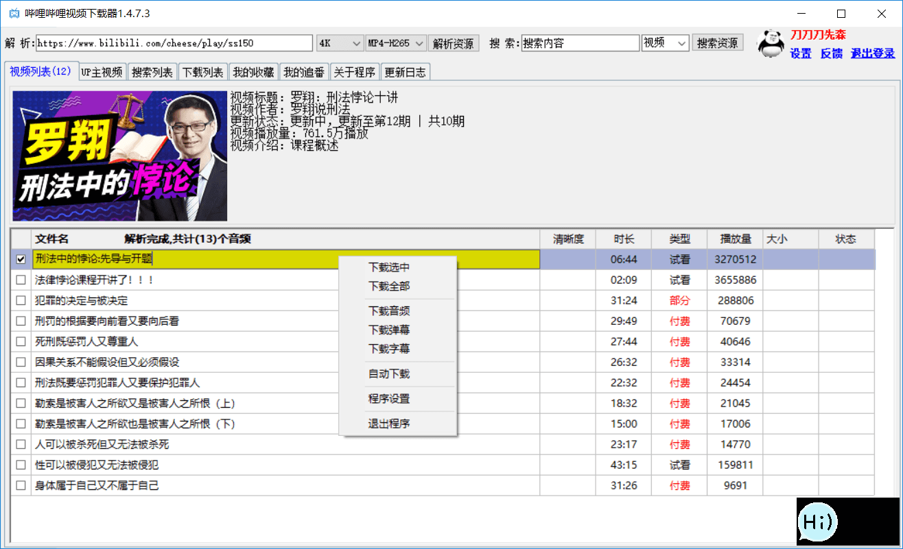Switch to the 下载列表 tab

point(202,72)
